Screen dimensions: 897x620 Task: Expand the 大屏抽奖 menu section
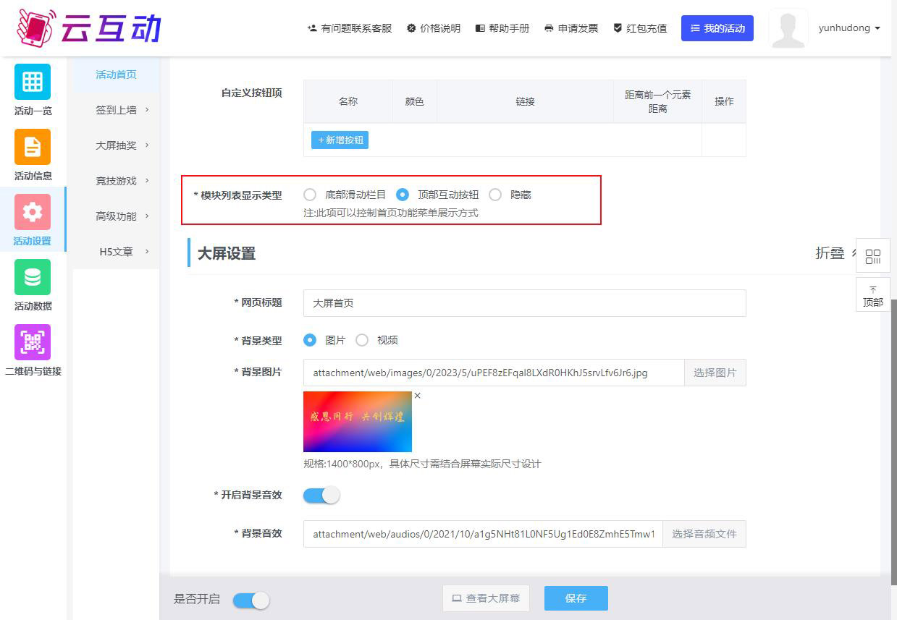(x=122, y=145)
